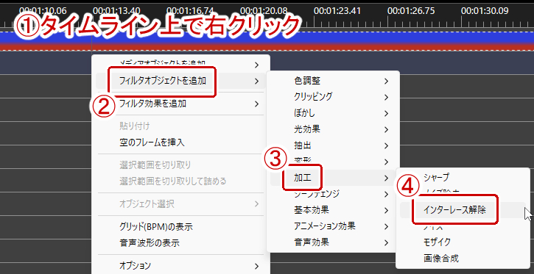
Task: Open フィルタ効果を追加 submenu
Action: point(181,104)
